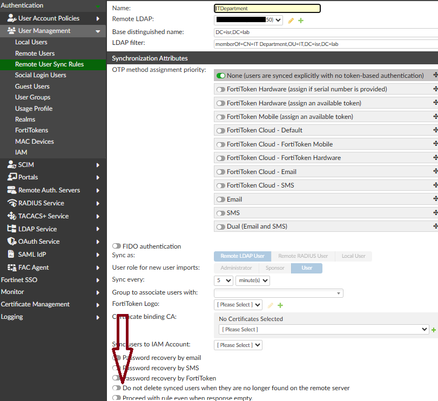This screenshot has width=438, height=401.
Task: Click the drag handle on the Email OTP row
Action: coord(435,199)
